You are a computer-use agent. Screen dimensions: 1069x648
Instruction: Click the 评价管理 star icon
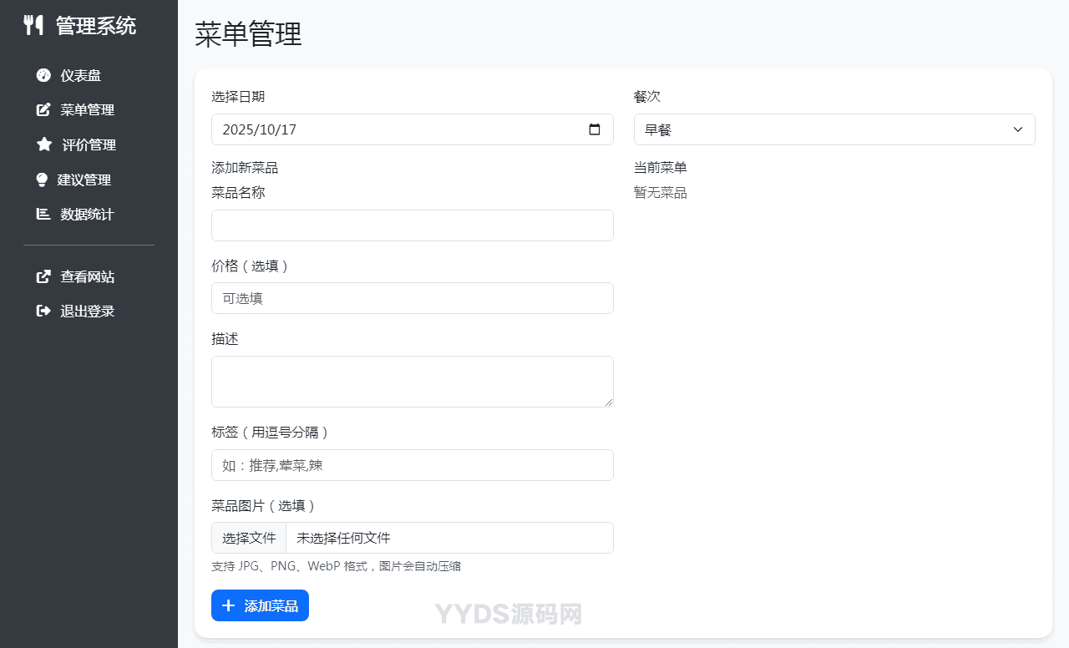click(x=44, y=144)
